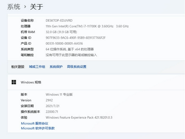This screenshot has width=185, height=139.
Task: Click the Windows 11 专业版 edition text
Action: 59,94
